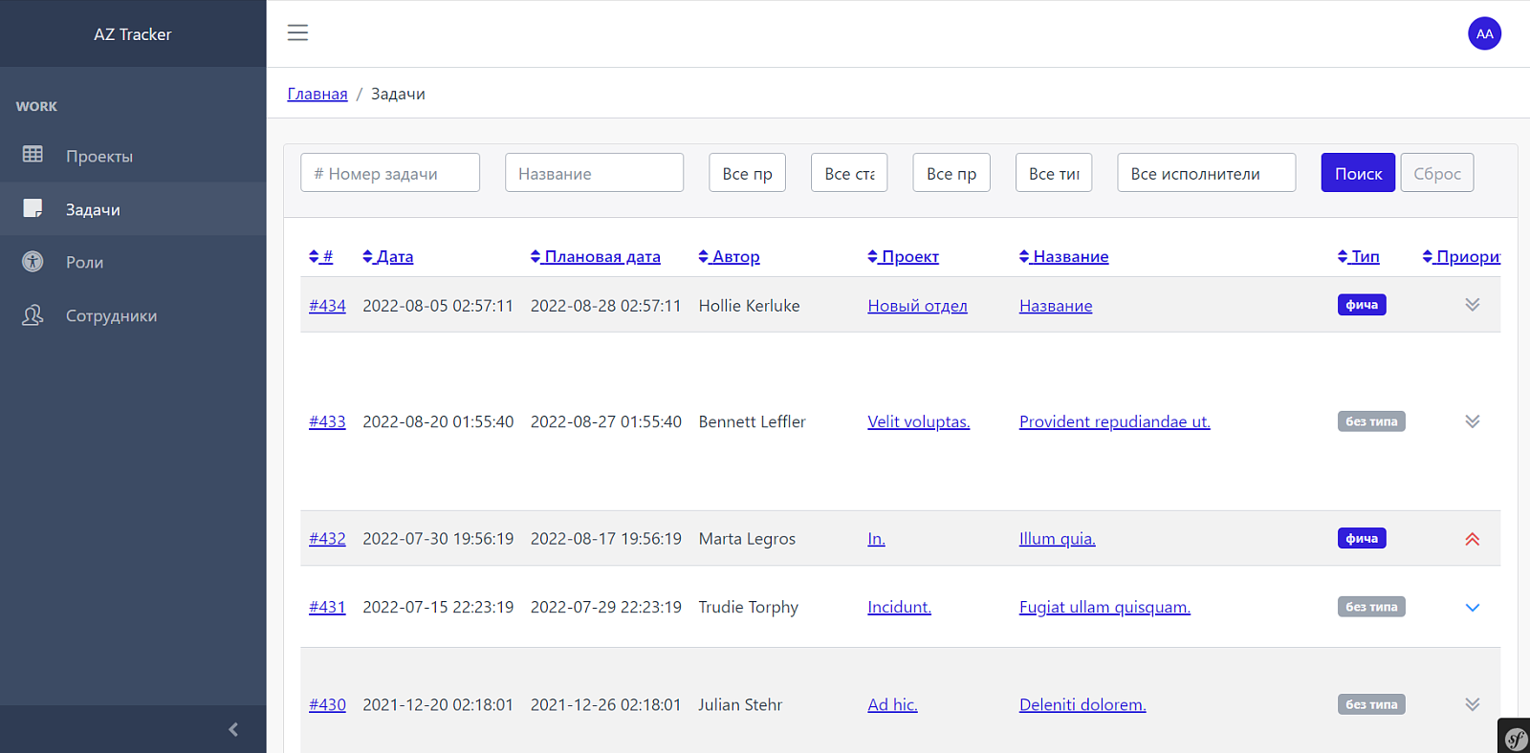The image size is (1530, 753).
Task: Open Сотрудники section in the sidebar
Action: 133,315
